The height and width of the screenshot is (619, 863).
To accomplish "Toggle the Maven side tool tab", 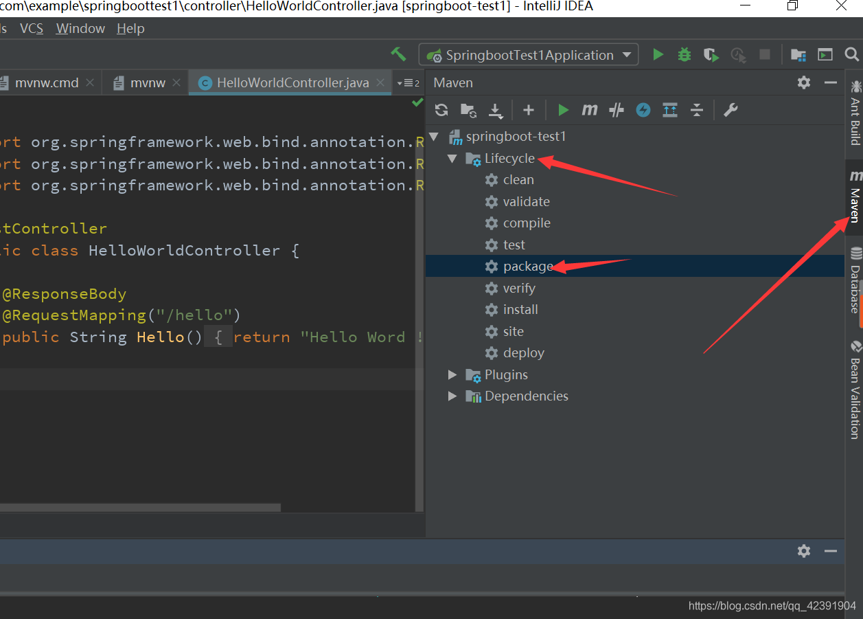I will [854, 196].
